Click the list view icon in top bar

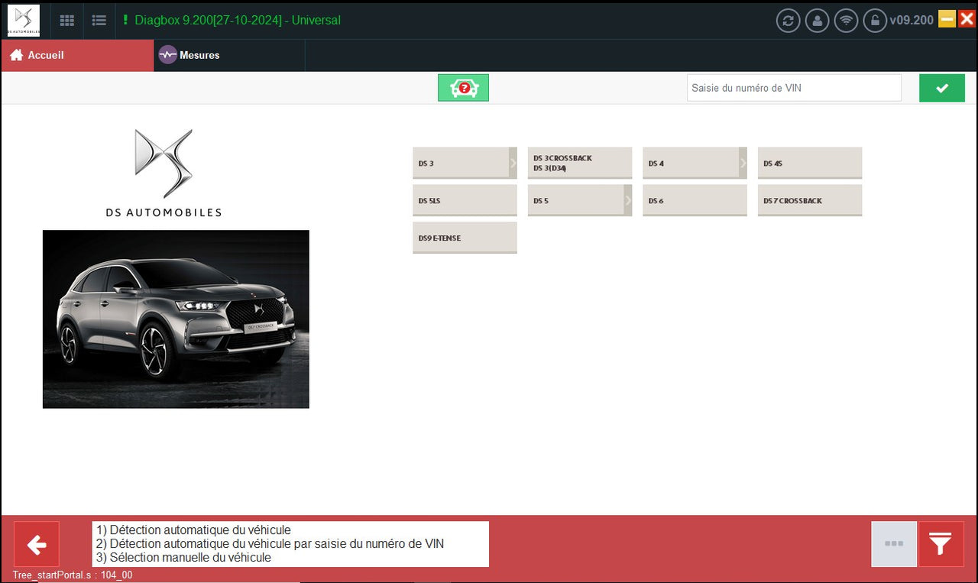point(99,21)
